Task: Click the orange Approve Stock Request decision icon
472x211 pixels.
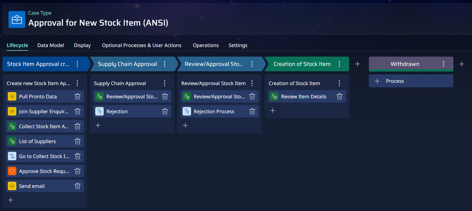Action: coord(12,171)
